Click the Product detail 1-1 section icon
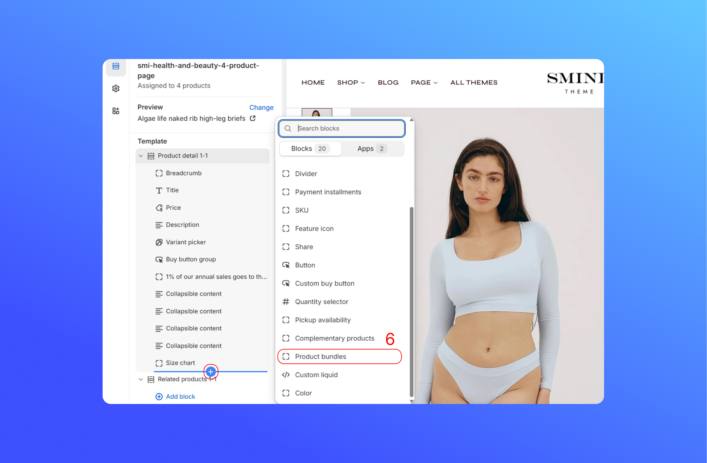The width and height of the screenshot is (707, 463). pos(151,156)
